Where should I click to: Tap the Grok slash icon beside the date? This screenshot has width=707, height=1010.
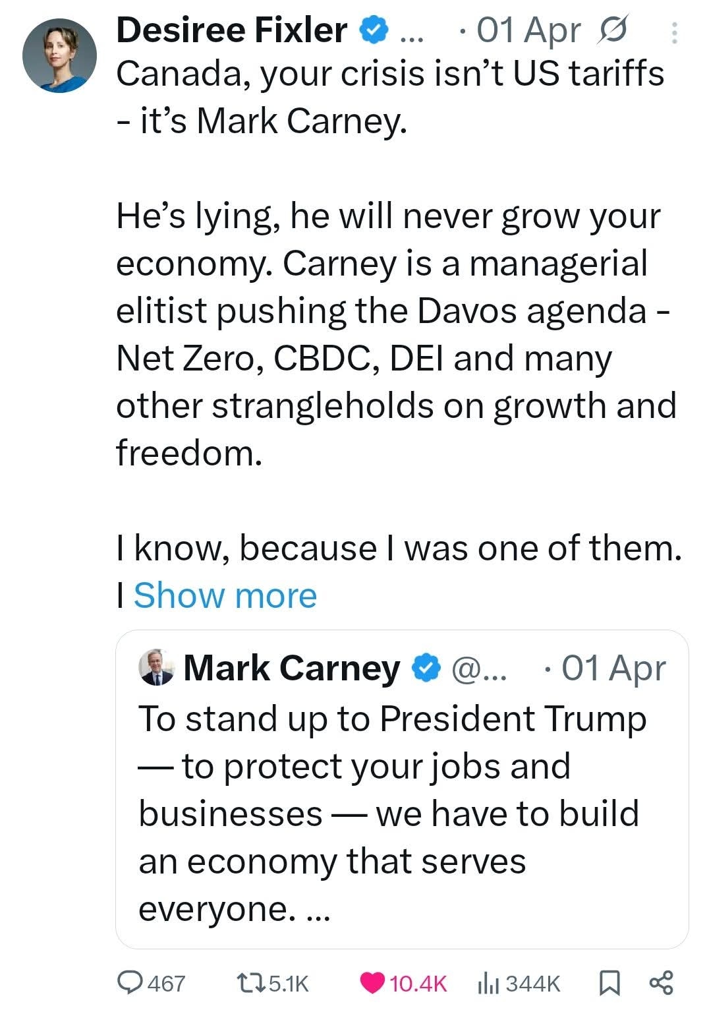612,30
